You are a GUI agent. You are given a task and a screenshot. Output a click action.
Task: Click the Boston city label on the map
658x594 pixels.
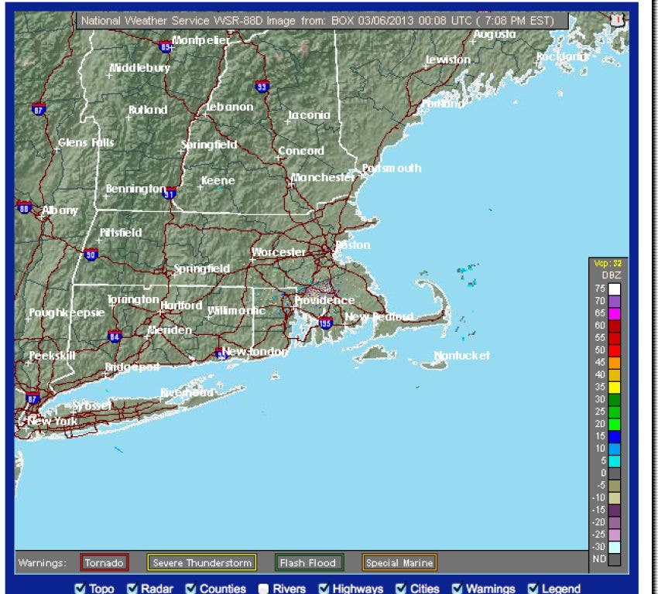click(354, 245)
